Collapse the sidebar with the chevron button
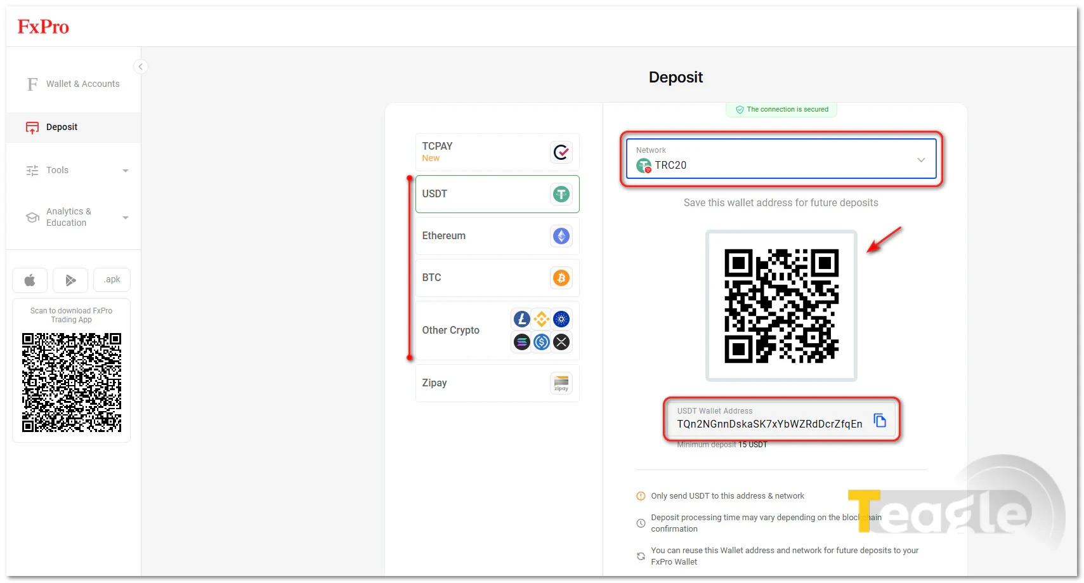 [x=141, y=67]
